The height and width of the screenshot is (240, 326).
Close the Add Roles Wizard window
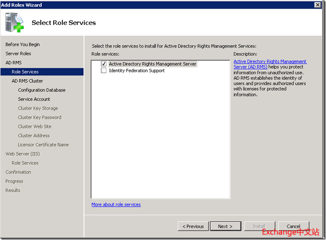click(x=317, y=5)
